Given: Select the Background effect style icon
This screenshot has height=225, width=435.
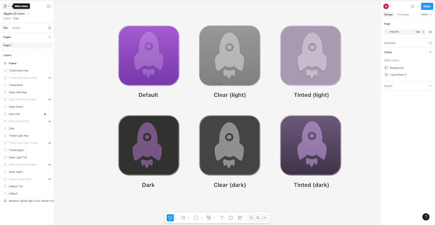Looking at the screenshot, I should click(386, 68).
